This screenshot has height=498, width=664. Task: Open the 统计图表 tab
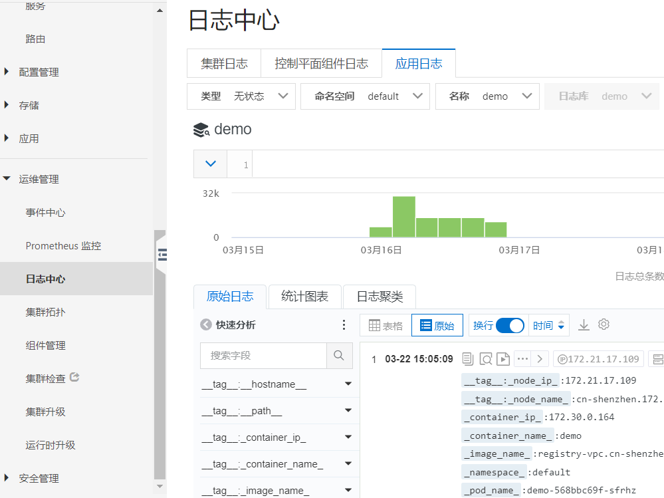click(304, 297)
